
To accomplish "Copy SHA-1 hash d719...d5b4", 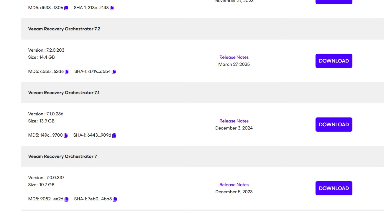I will (114, 72).
